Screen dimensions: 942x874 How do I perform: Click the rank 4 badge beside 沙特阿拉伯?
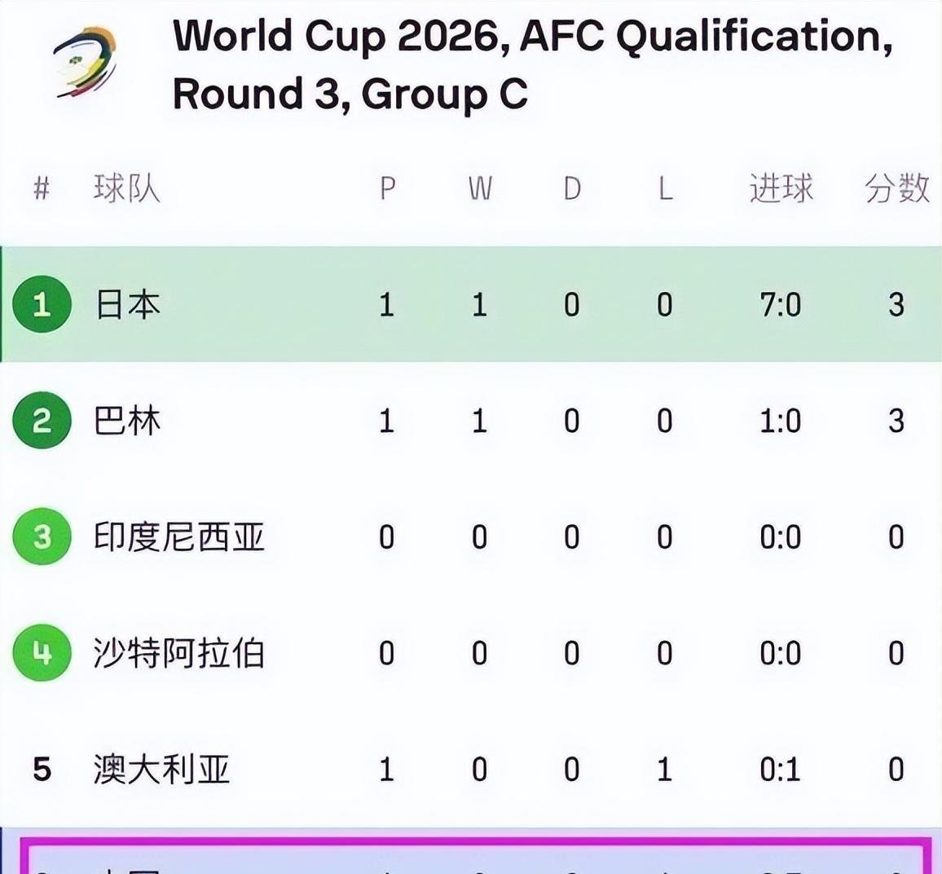42,653
